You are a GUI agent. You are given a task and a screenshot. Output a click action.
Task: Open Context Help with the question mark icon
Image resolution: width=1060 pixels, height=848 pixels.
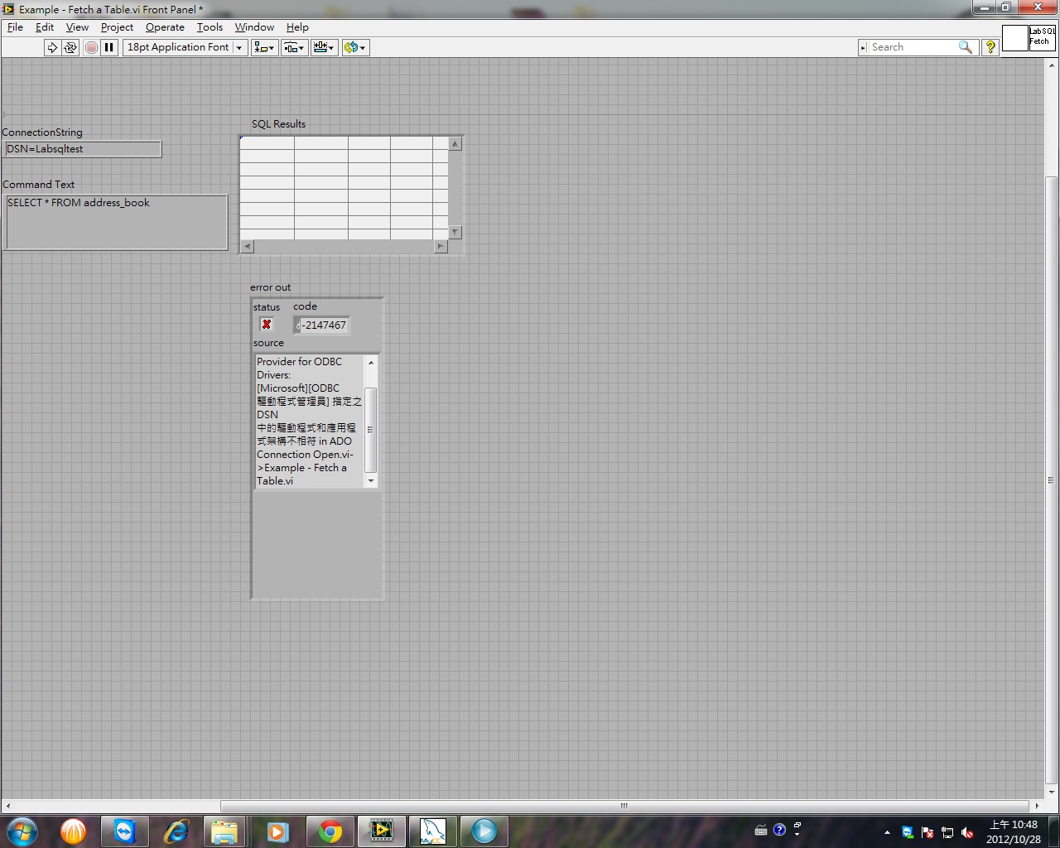990,47
